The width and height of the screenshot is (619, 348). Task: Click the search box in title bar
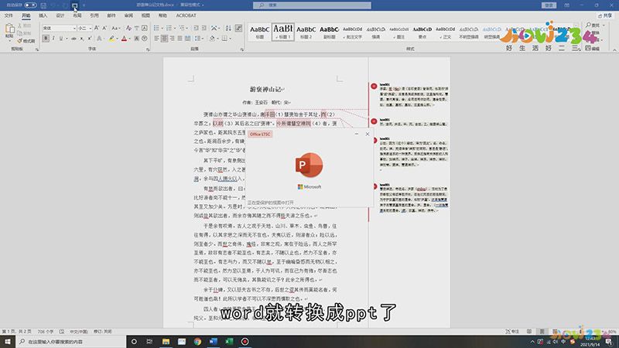(x=312, y=5)
